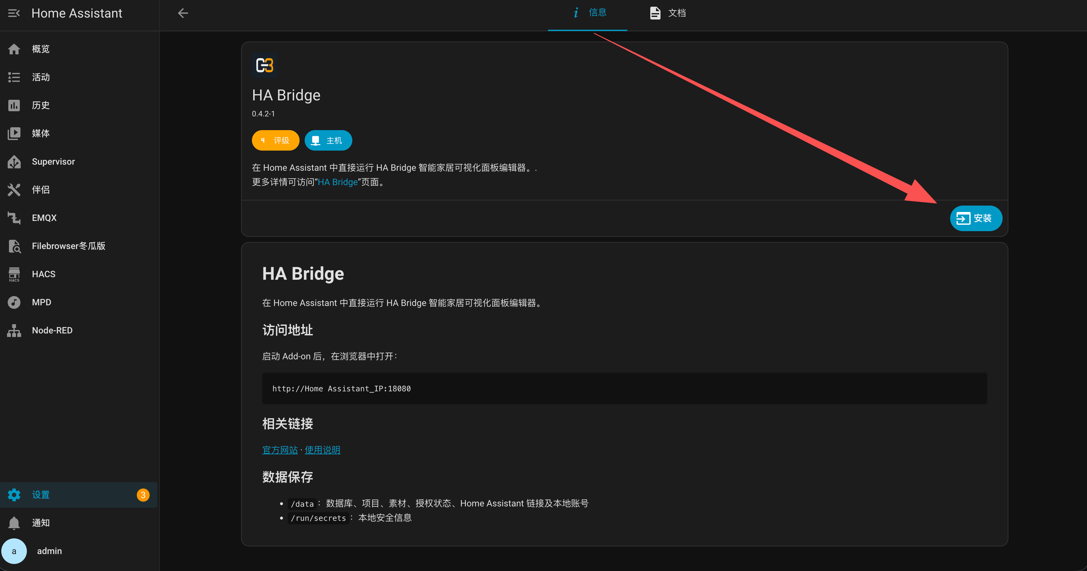Open the Filebrowser冬瓜版 file search icon

click(14, 246)
